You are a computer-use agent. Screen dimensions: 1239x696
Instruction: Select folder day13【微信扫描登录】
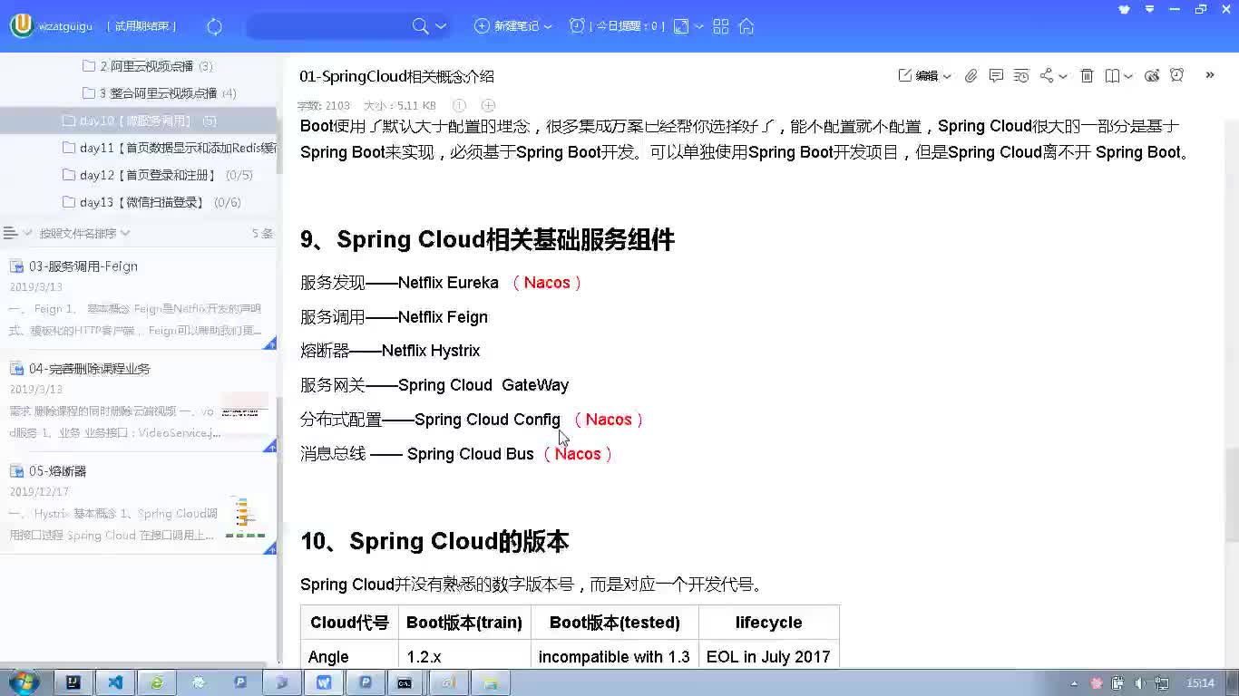click(x=151, y=202)
